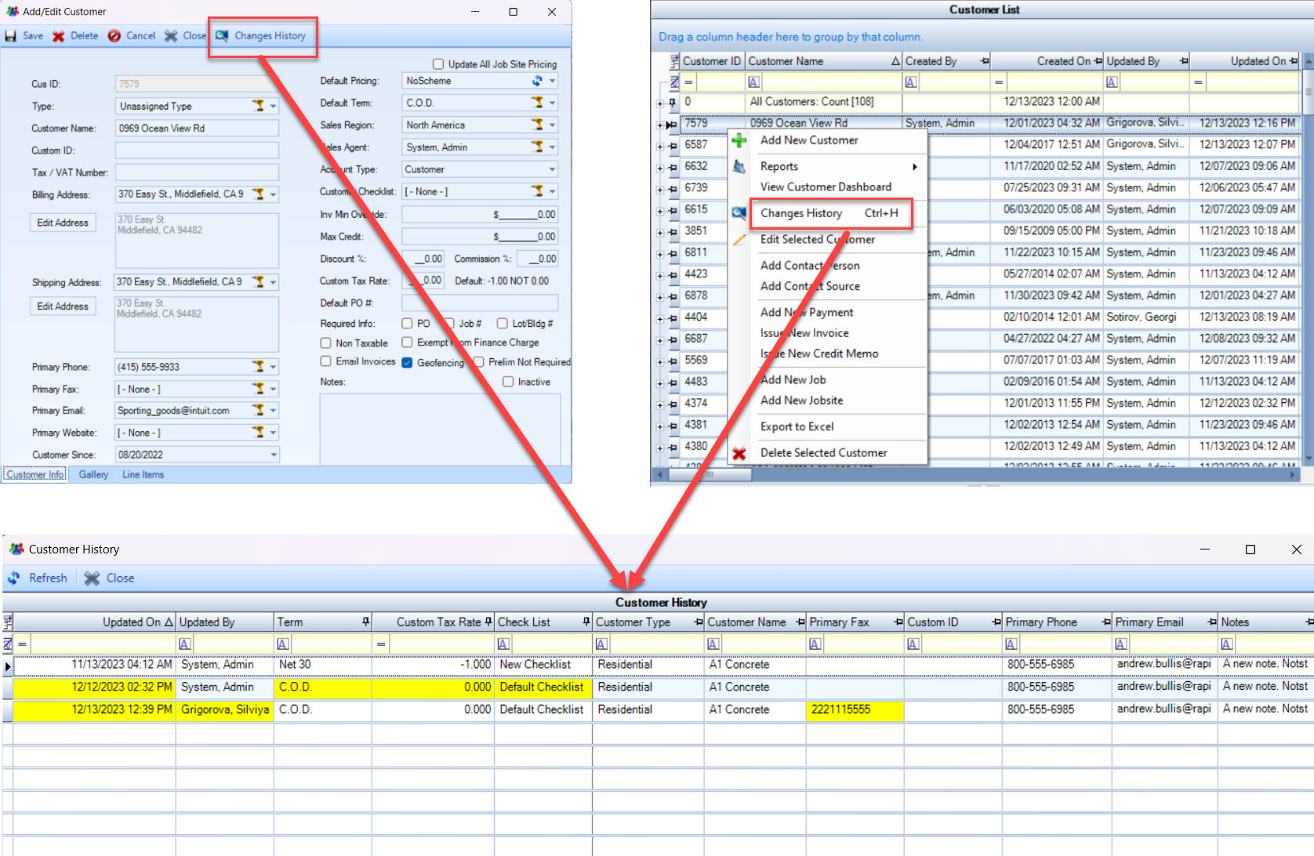Click the Reports icon in the context menu
Image resolution: width=1314 pixels, height=856 pixels.
click(739, 166)
